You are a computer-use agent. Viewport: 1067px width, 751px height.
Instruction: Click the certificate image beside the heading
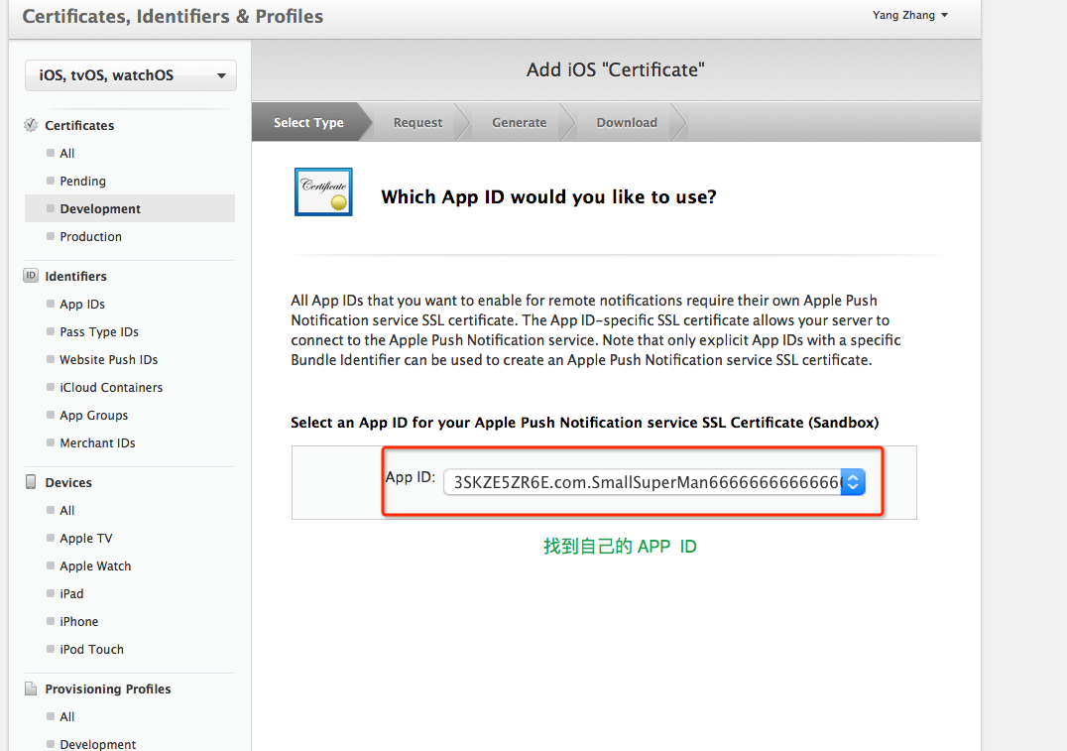[x=323, y=192]
